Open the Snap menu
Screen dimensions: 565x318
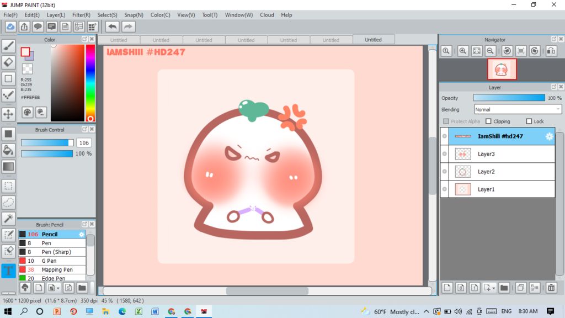point(134,15)
